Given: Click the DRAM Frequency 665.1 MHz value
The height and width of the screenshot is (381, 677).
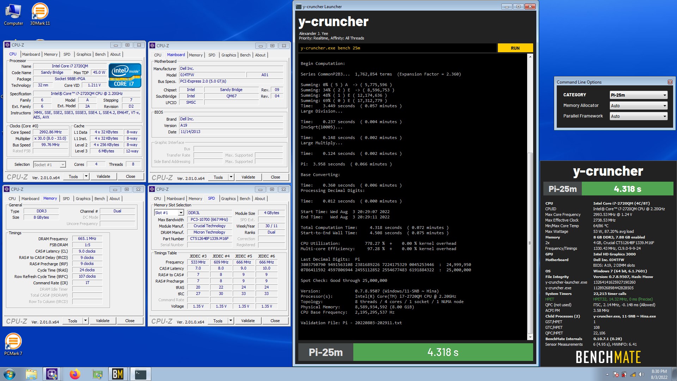Looking at the screenshot, I should coord(87,239).
